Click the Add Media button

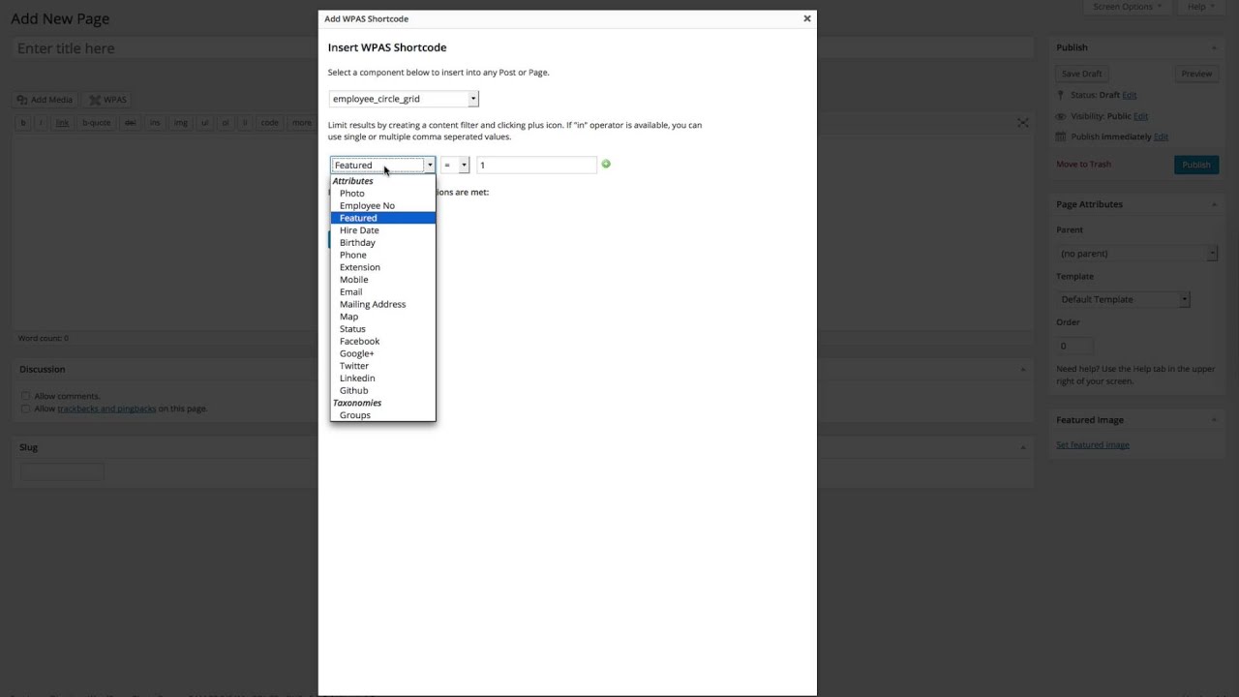click(x=45, y=100)
